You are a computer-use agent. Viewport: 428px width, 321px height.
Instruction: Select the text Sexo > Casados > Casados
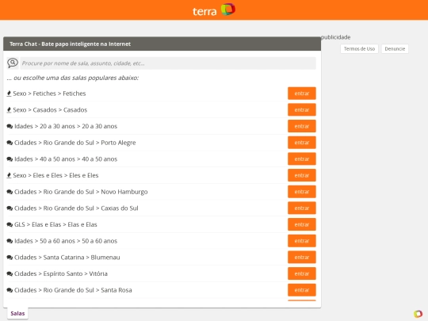(x=50, y=110)
